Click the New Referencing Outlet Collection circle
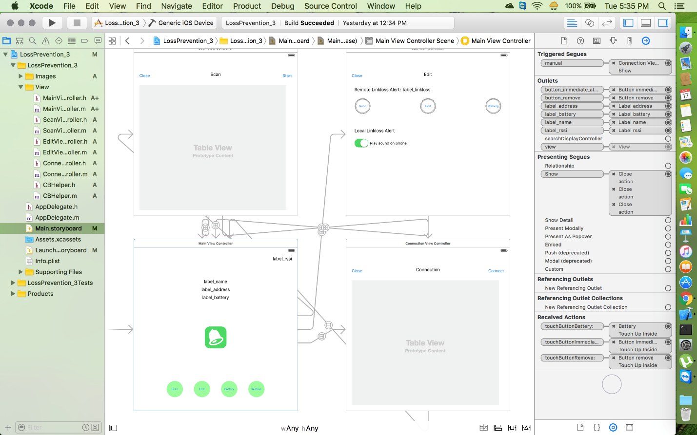The height and width of the screenshot is (435, 697). coord(668,307)
